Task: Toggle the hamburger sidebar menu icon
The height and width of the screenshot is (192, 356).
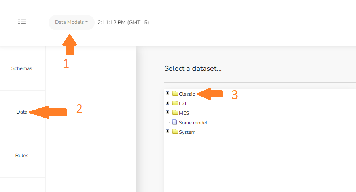Action: 22,21
